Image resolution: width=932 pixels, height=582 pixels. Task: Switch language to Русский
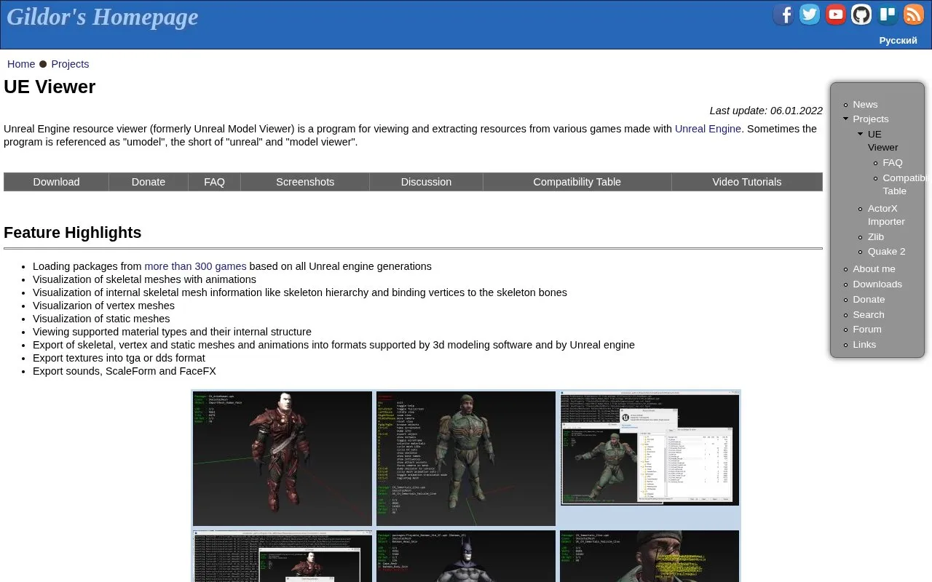(898, 41)
